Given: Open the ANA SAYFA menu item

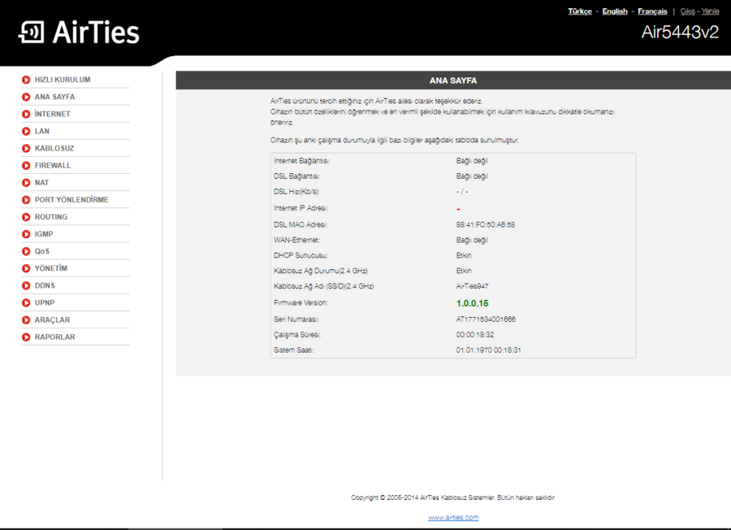Looking at the screenshot, I should click(x=54, y=97).
